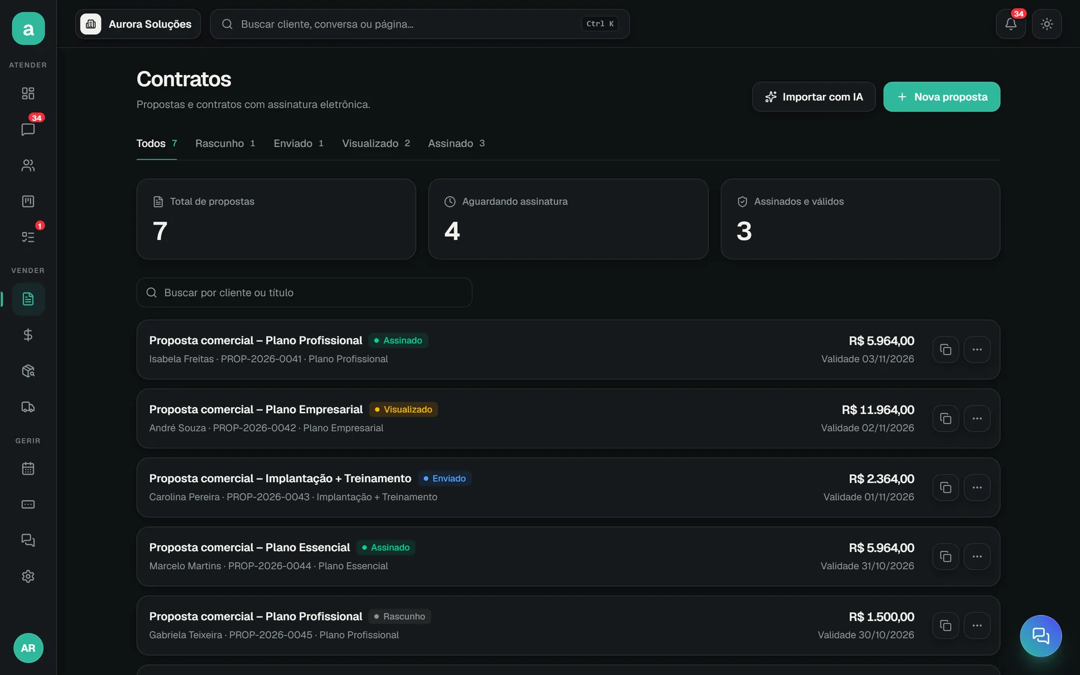This screenshot has height=675, width=1080.
Task: Switch to the Enviado tab
Action: (299, 143)
